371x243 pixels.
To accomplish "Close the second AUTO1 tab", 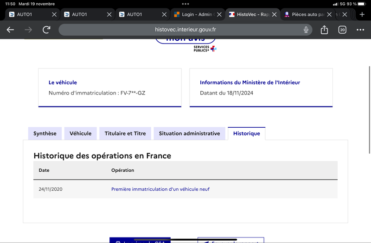I will [109, 14].
